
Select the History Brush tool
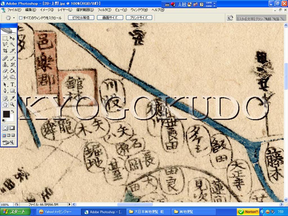tap(12, 64)
